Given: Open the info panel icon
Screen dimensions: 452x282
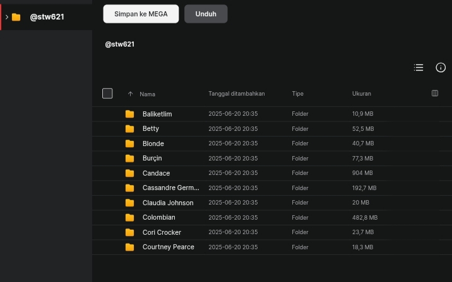Looking at the screenshot, I should (441, 67).
